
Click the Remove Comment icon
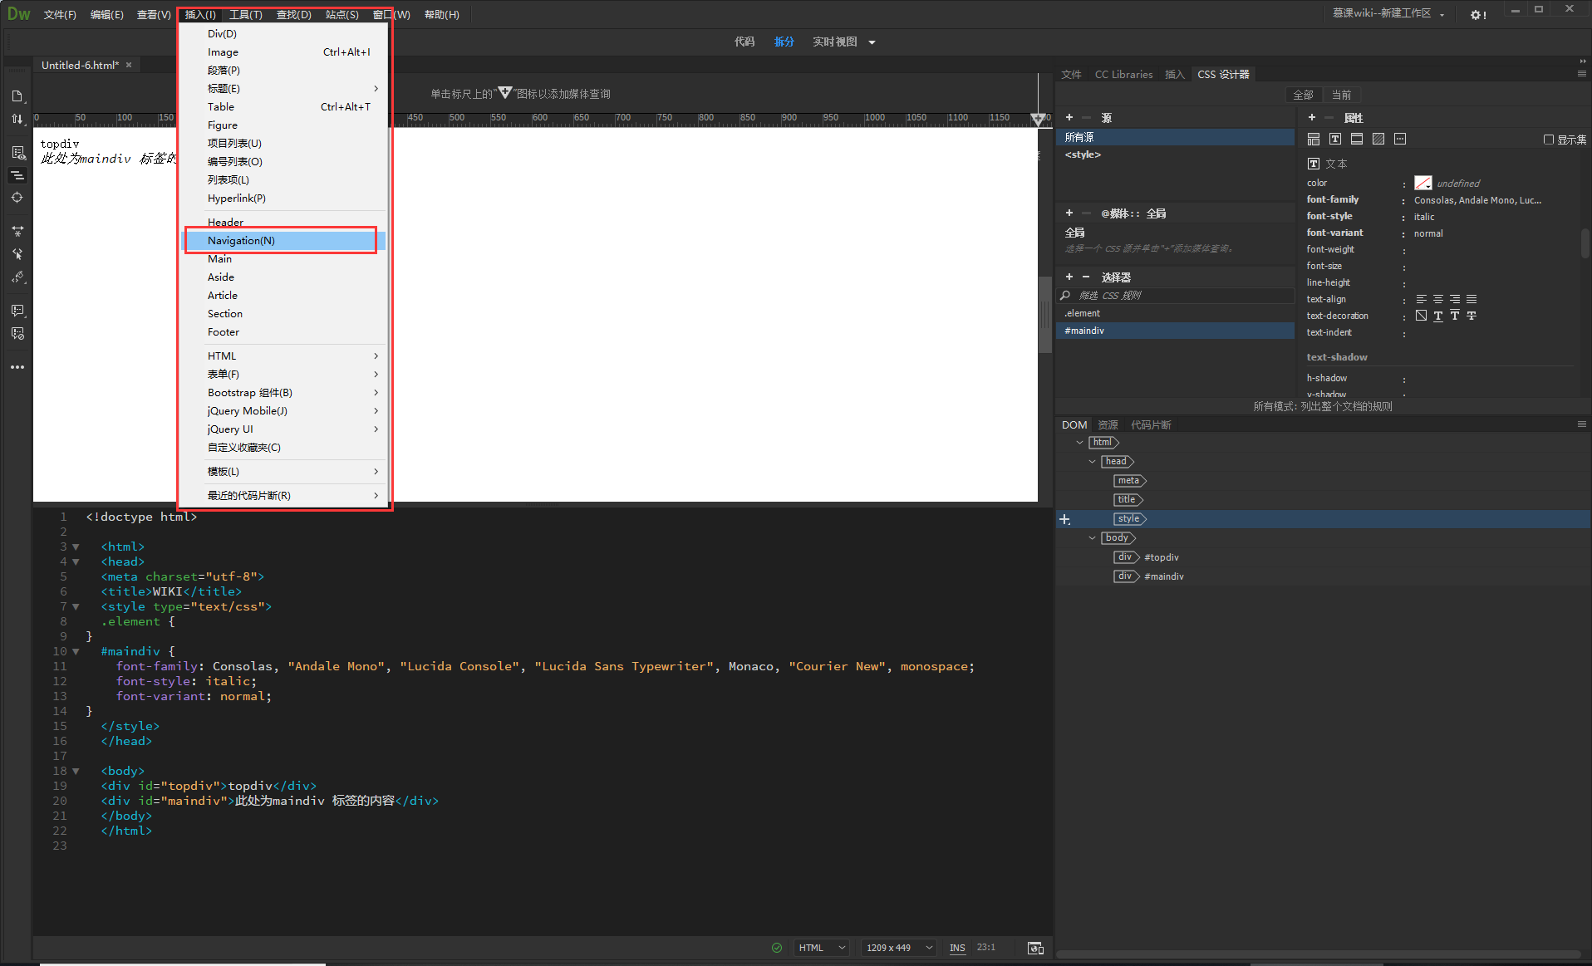17,333
